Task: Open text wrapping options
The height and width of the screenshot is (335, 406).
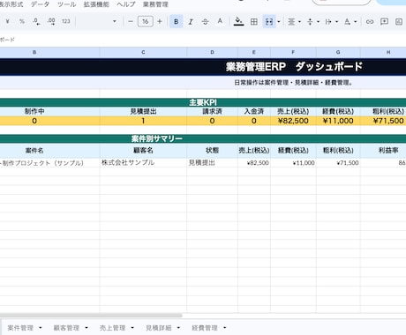Action: coord(331,21)
